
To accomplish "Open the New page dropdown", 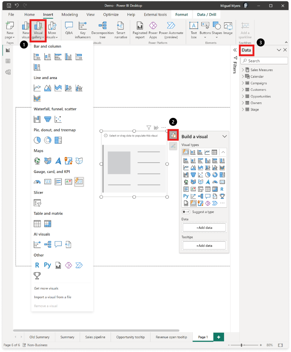I will 10,31.
